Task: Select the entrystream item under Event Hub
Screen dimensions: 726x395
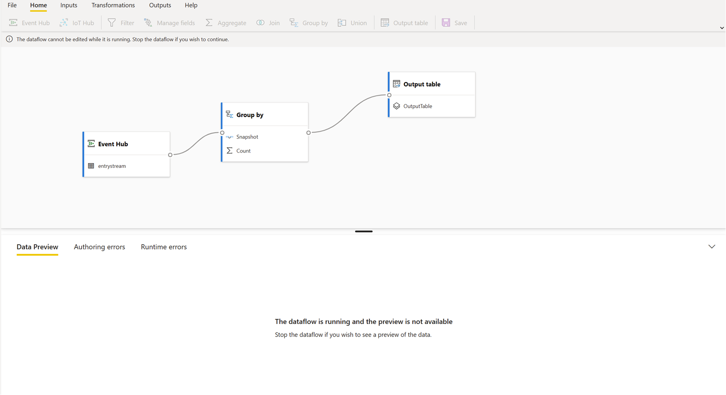Action: coord(112,166)
